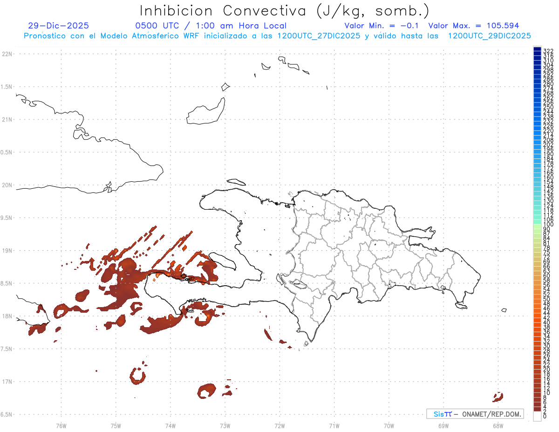Click the '100' colorbar value label
The height and width of the screenshot is (432, 559).
(548, 225)
